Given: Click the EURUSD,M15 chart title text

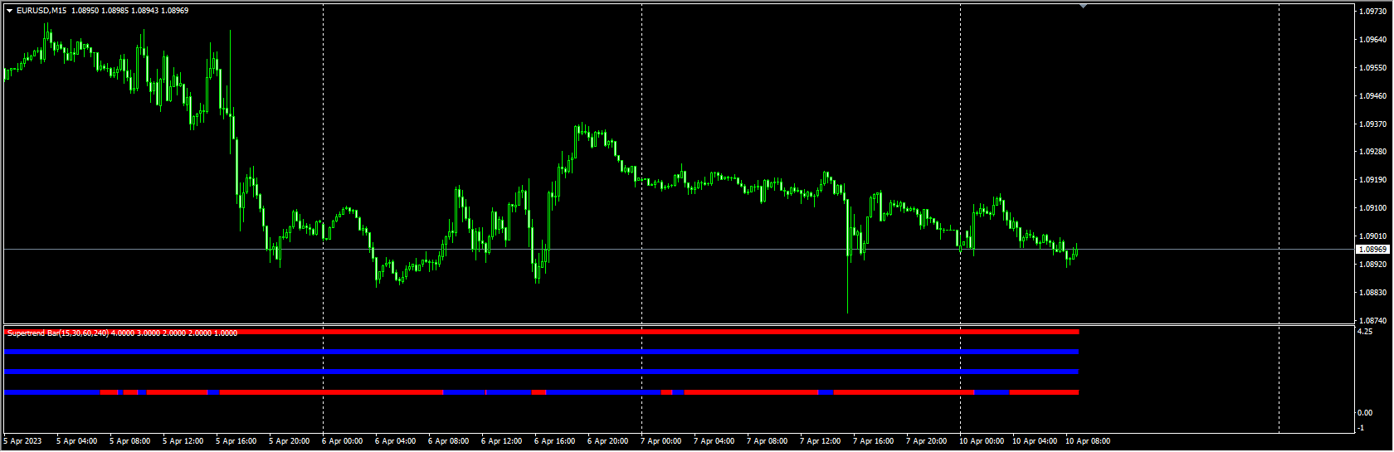Looking at the screenshot, I should [x=41, y=11].
